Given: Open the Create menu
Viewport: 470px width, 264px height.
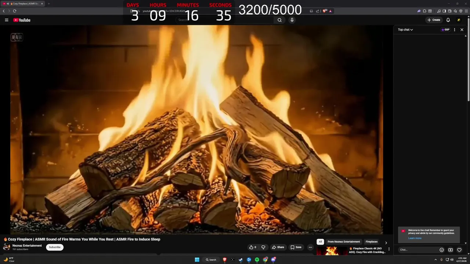Looking at the screenshot, I should pyautogui.click(x=434, y=20).
